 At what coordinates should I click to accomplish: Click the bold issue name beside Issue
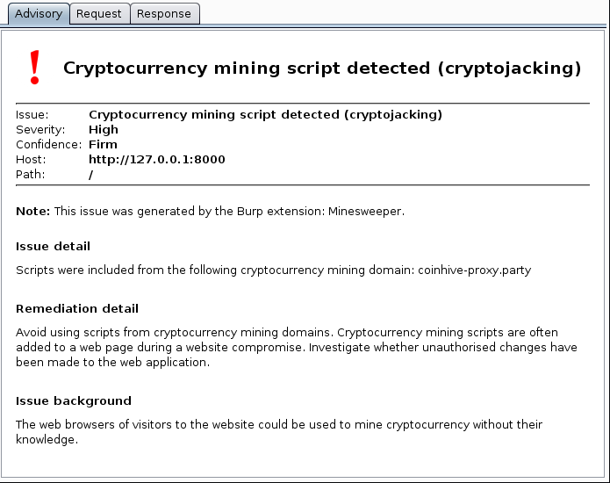pyautogui.click(x=265, y=114)
